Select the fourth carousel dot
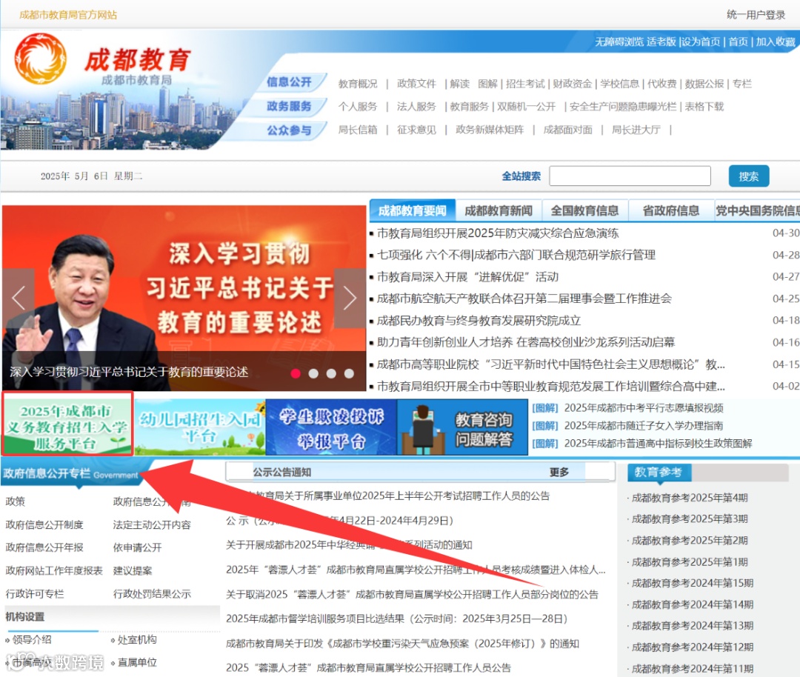The image size is (800, 677). pyautogui.click(x=349, y=373)
